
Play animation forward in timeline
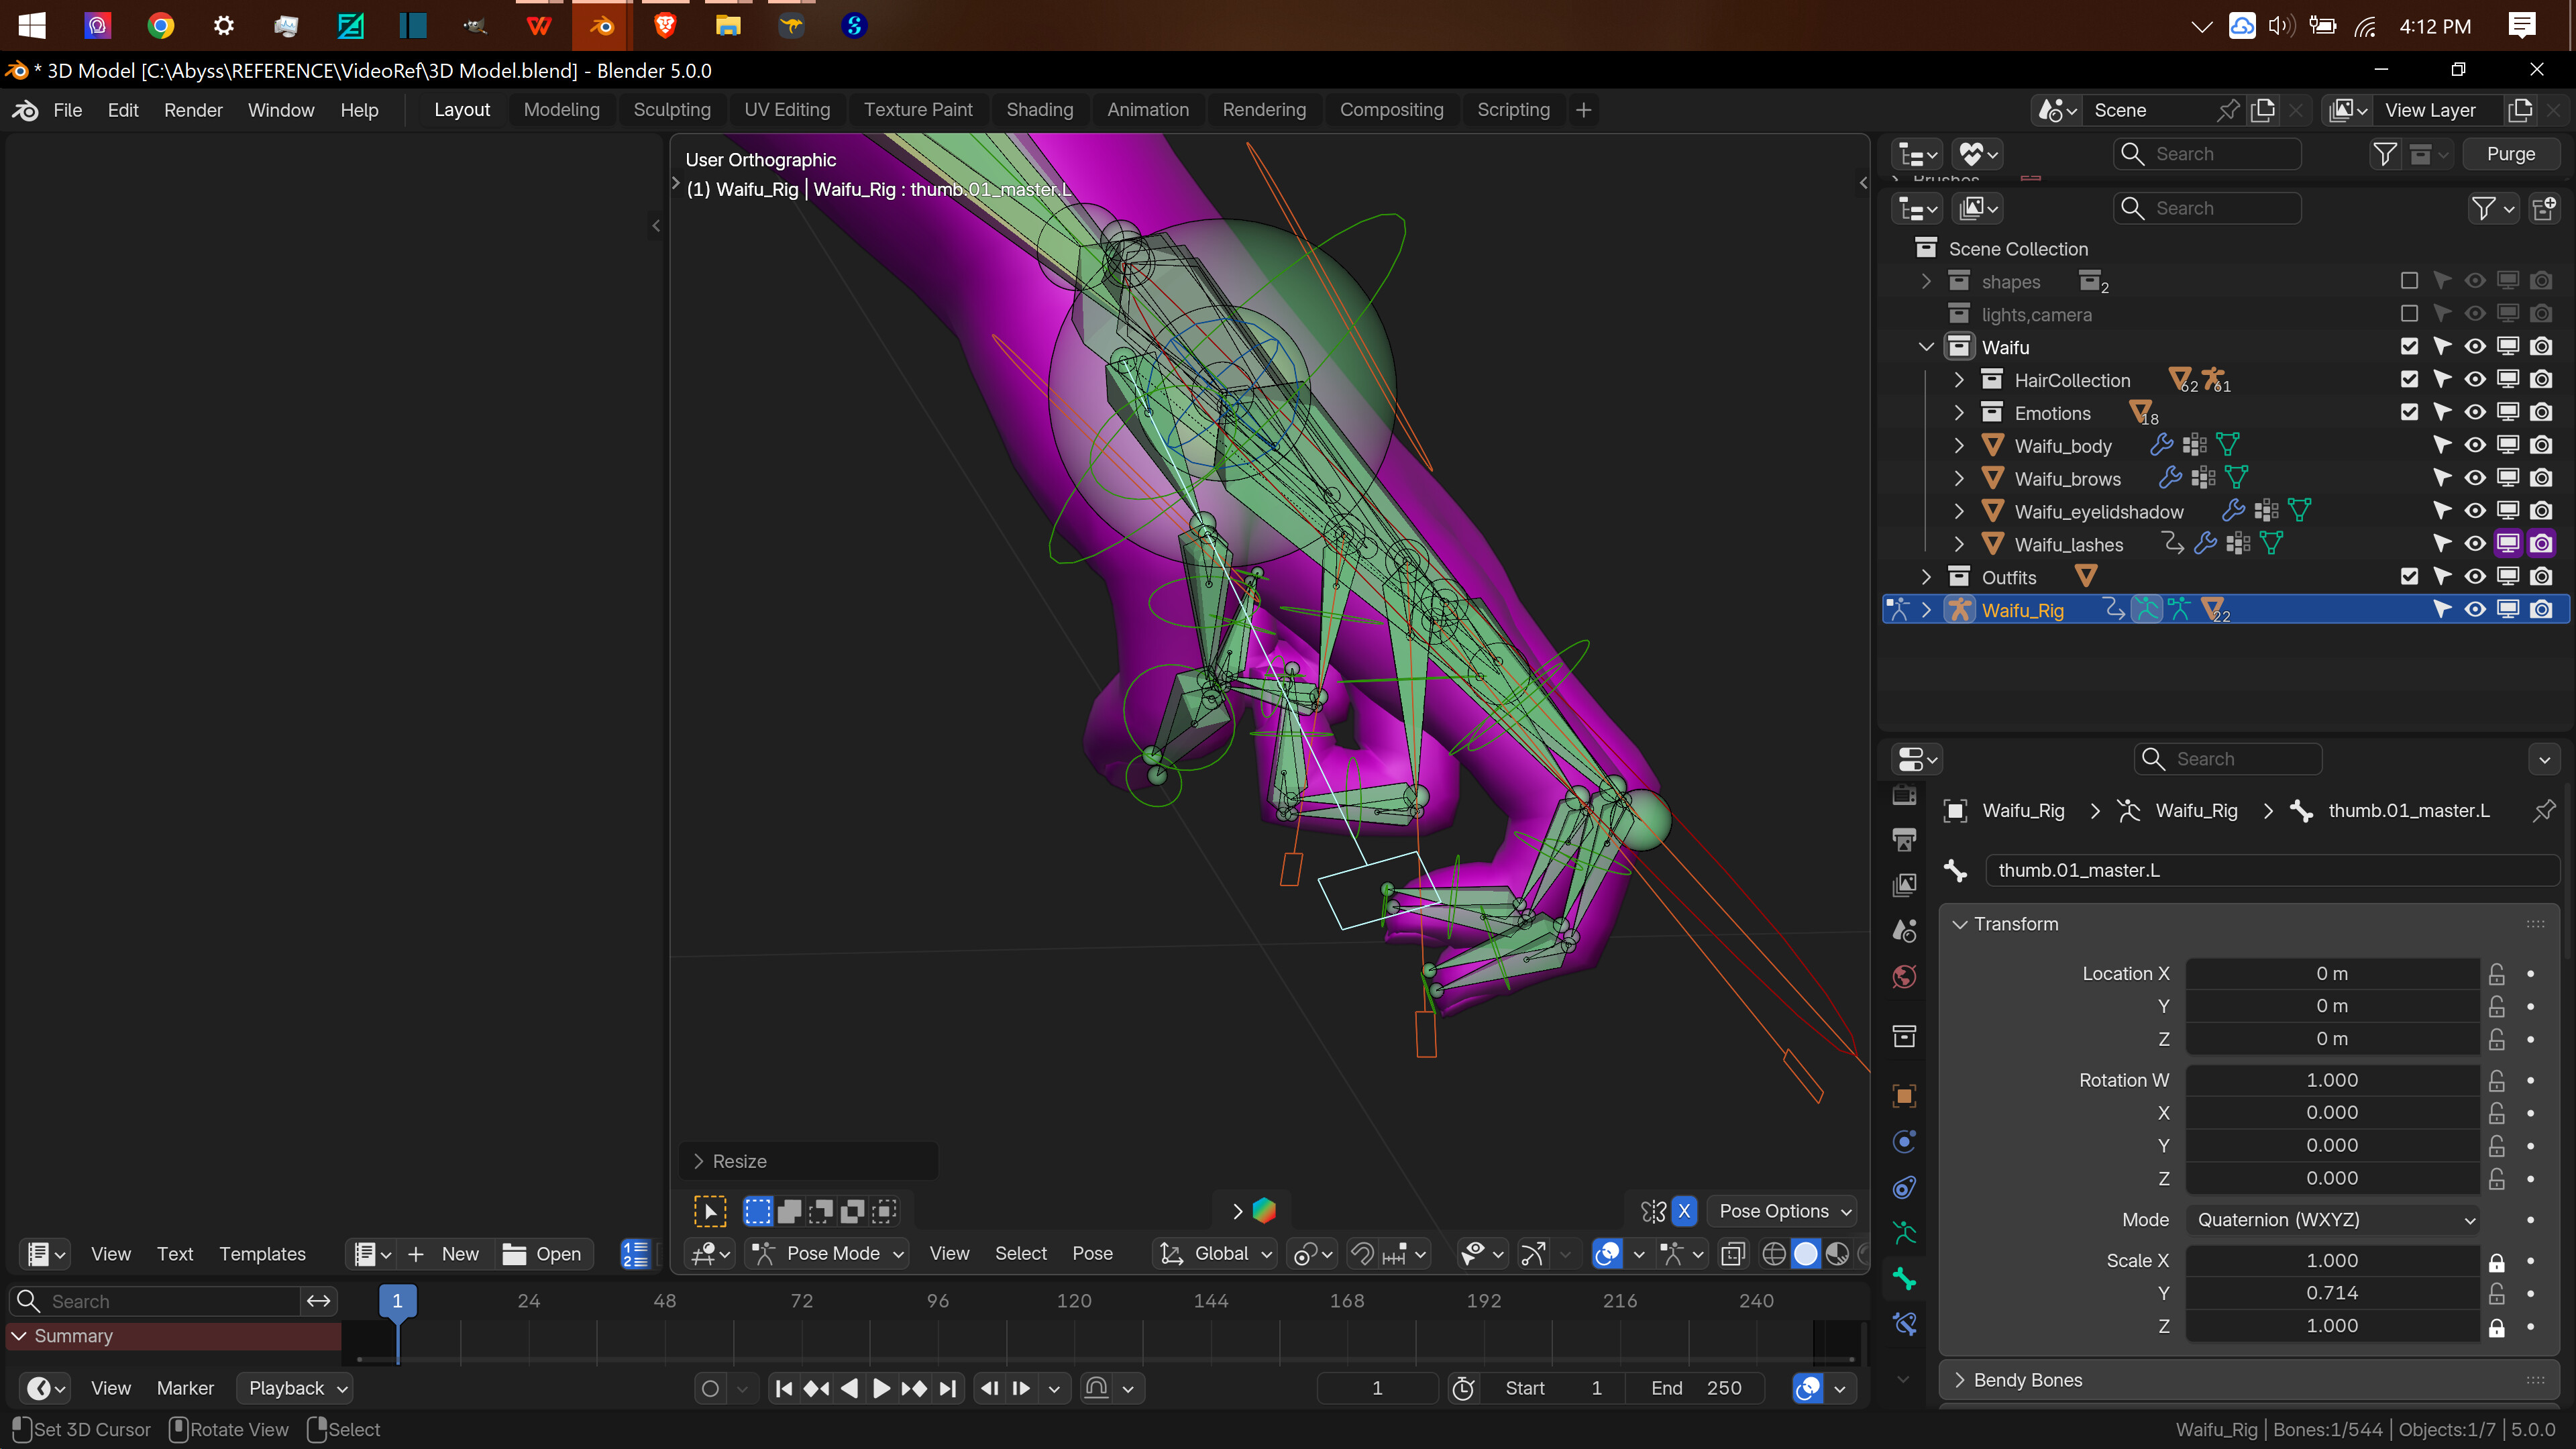point(881,1388)
